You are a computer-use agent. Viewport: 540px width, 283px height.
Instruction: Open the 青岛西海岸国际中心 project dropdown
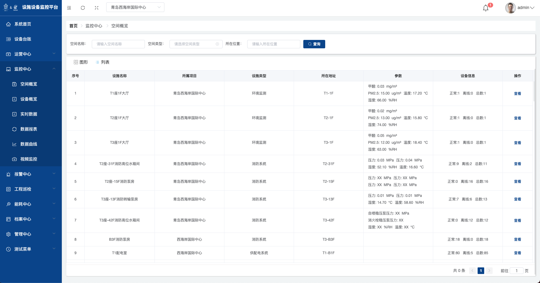point(135,7)
